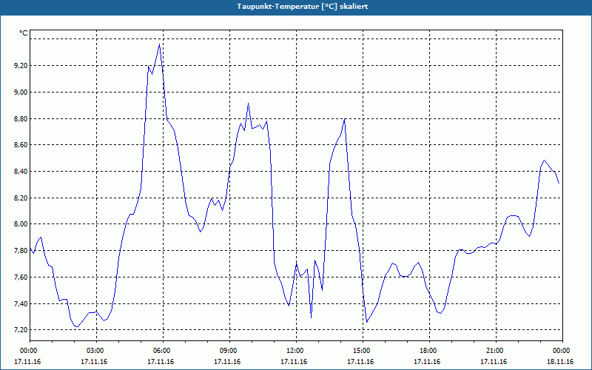Select the '15:00' x-axis time label
The height and width of the screenshot is (370, 592).
point(363,351)
